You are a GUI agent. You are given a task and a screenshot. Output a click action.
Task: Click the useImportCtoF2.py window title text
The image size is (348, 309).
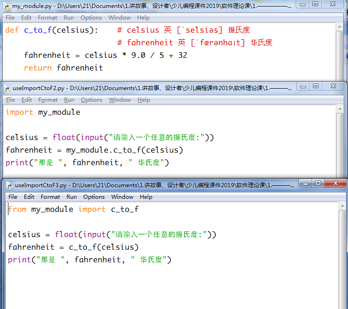click(x=152, y=88)
